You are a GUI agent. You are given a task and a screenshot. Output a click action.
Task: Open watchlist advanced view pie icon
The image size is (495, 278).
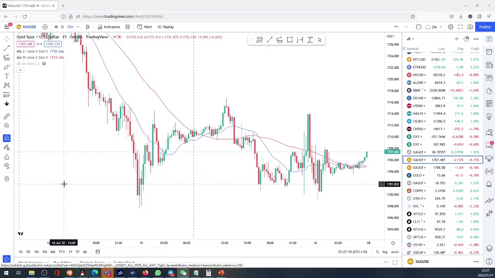466,39
